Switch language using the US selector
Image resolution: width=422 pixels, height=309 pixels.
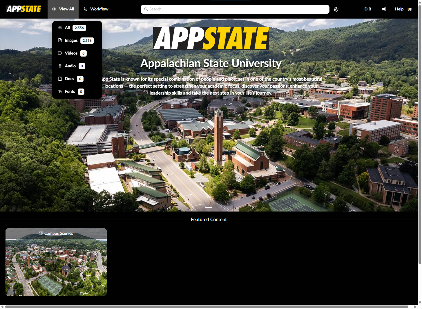click(410, 9)
